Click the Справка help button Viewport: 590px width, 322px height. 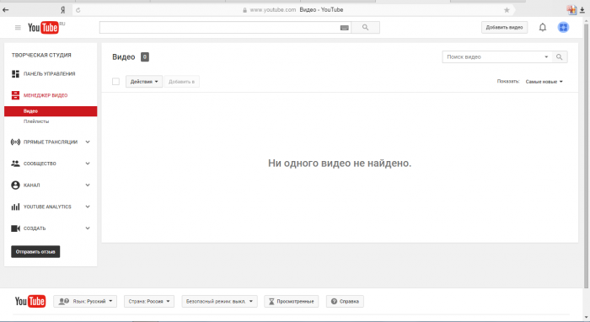click(345, 301)
